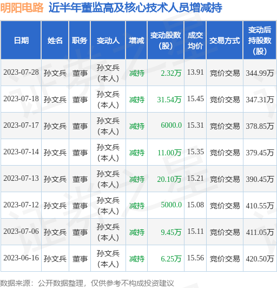Click the average price 13.91
The image size is (277, 288).
click(195, 72)
